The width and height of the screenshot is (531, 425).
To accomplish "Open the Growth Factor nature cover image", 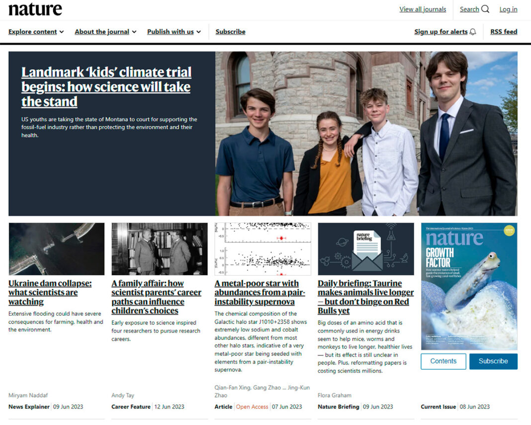I will [x=469, y=286].
